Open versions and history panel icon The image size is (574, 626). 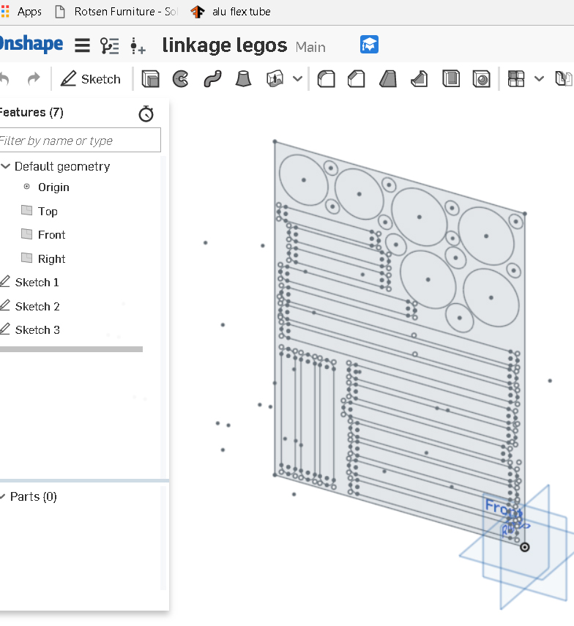point(109,45)
